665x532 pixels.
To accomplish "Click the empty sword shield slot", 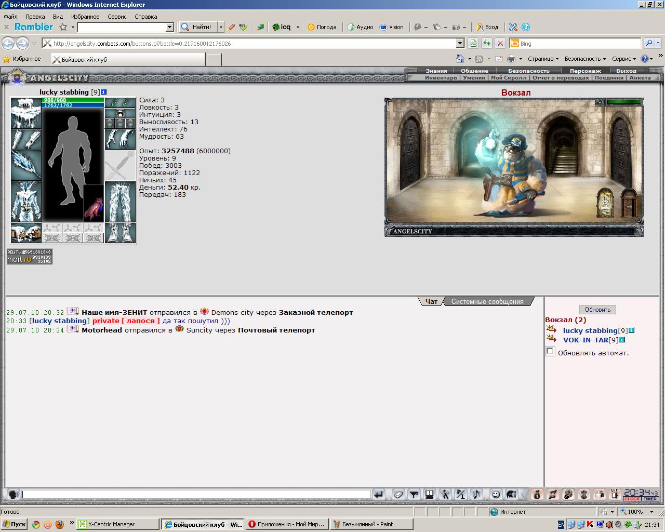I will click(x=120, y=165).
